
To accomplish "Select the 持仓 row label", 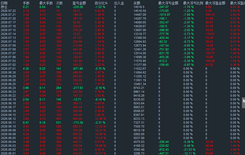I will pyautogui.click(x=4, y=7).
